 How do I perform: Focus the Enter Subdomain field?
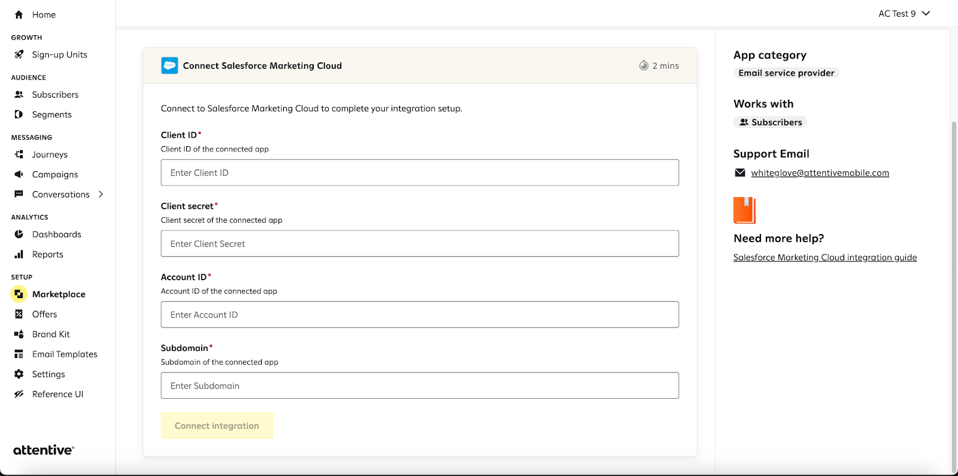[420, 386]
